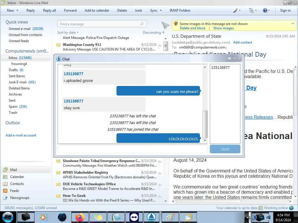Open IMAP Folders from toolbar

[180, 10]
